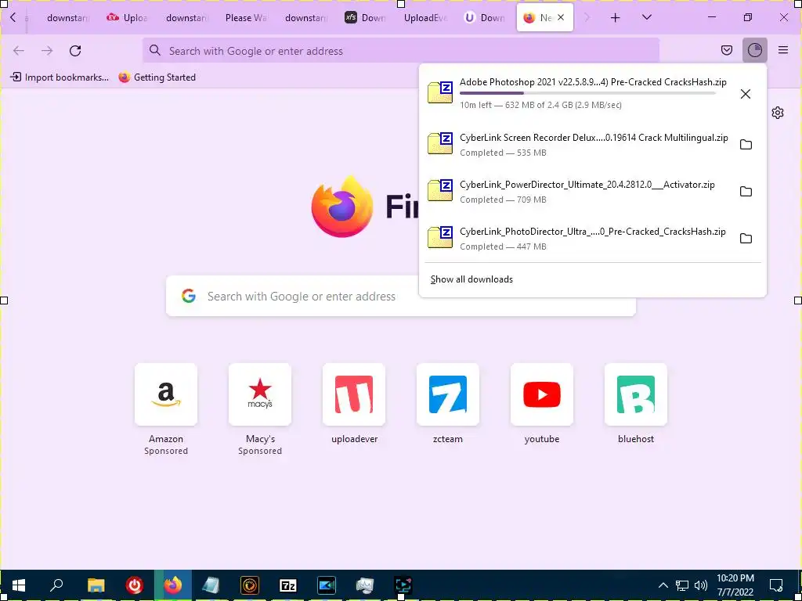Reload the current page
This screenshot has width=802, height=601.
75,51
